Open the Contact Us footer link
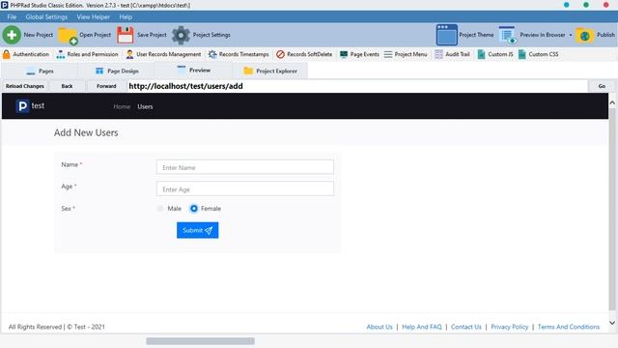This screenshot has height=348, width=618. coord(465,327)
